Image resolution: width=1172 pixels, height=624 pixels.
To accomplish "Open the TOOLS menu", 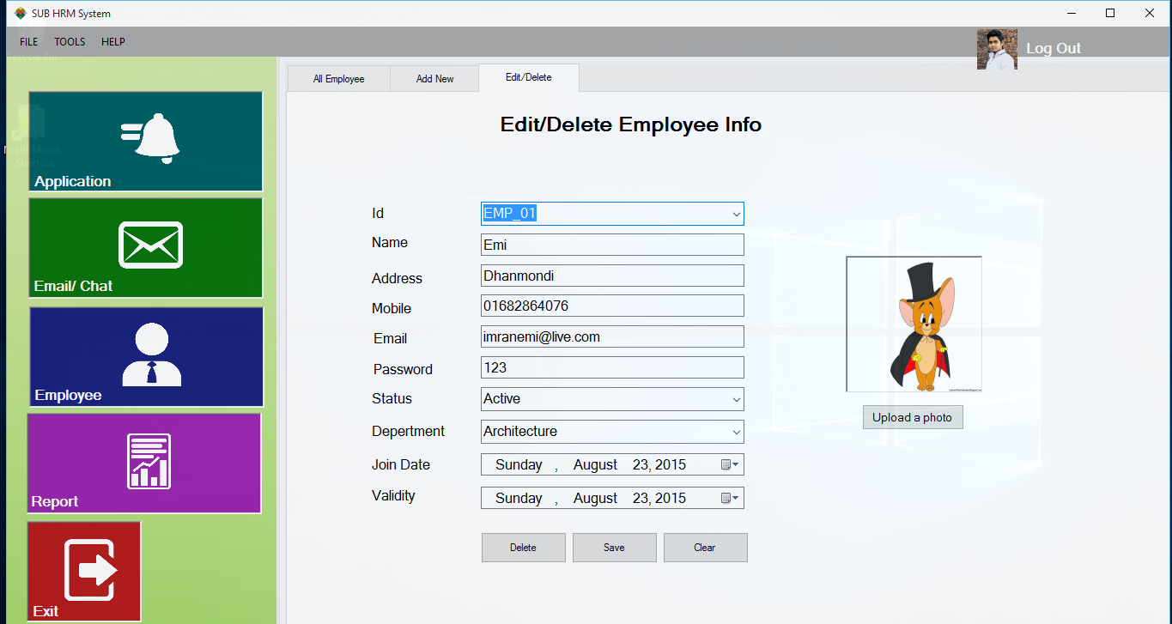I will (x=69, y=41).
